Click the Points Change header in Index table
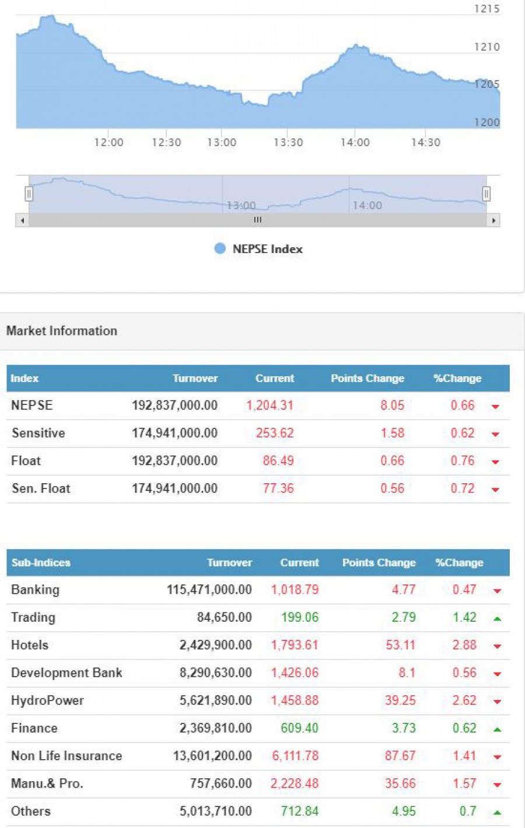525x828 pixels. pyautogui.click(x=367, y=378)
